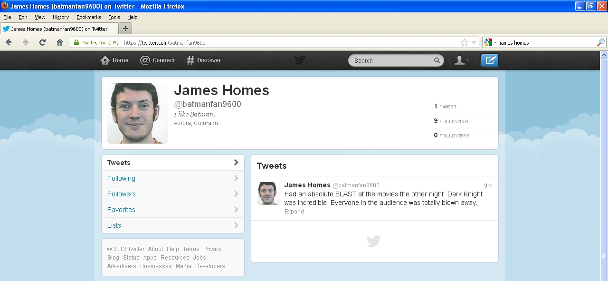Viewport: 608px width, 281px height.
Task: Open the Terms footer link
Action: (191, 249)
